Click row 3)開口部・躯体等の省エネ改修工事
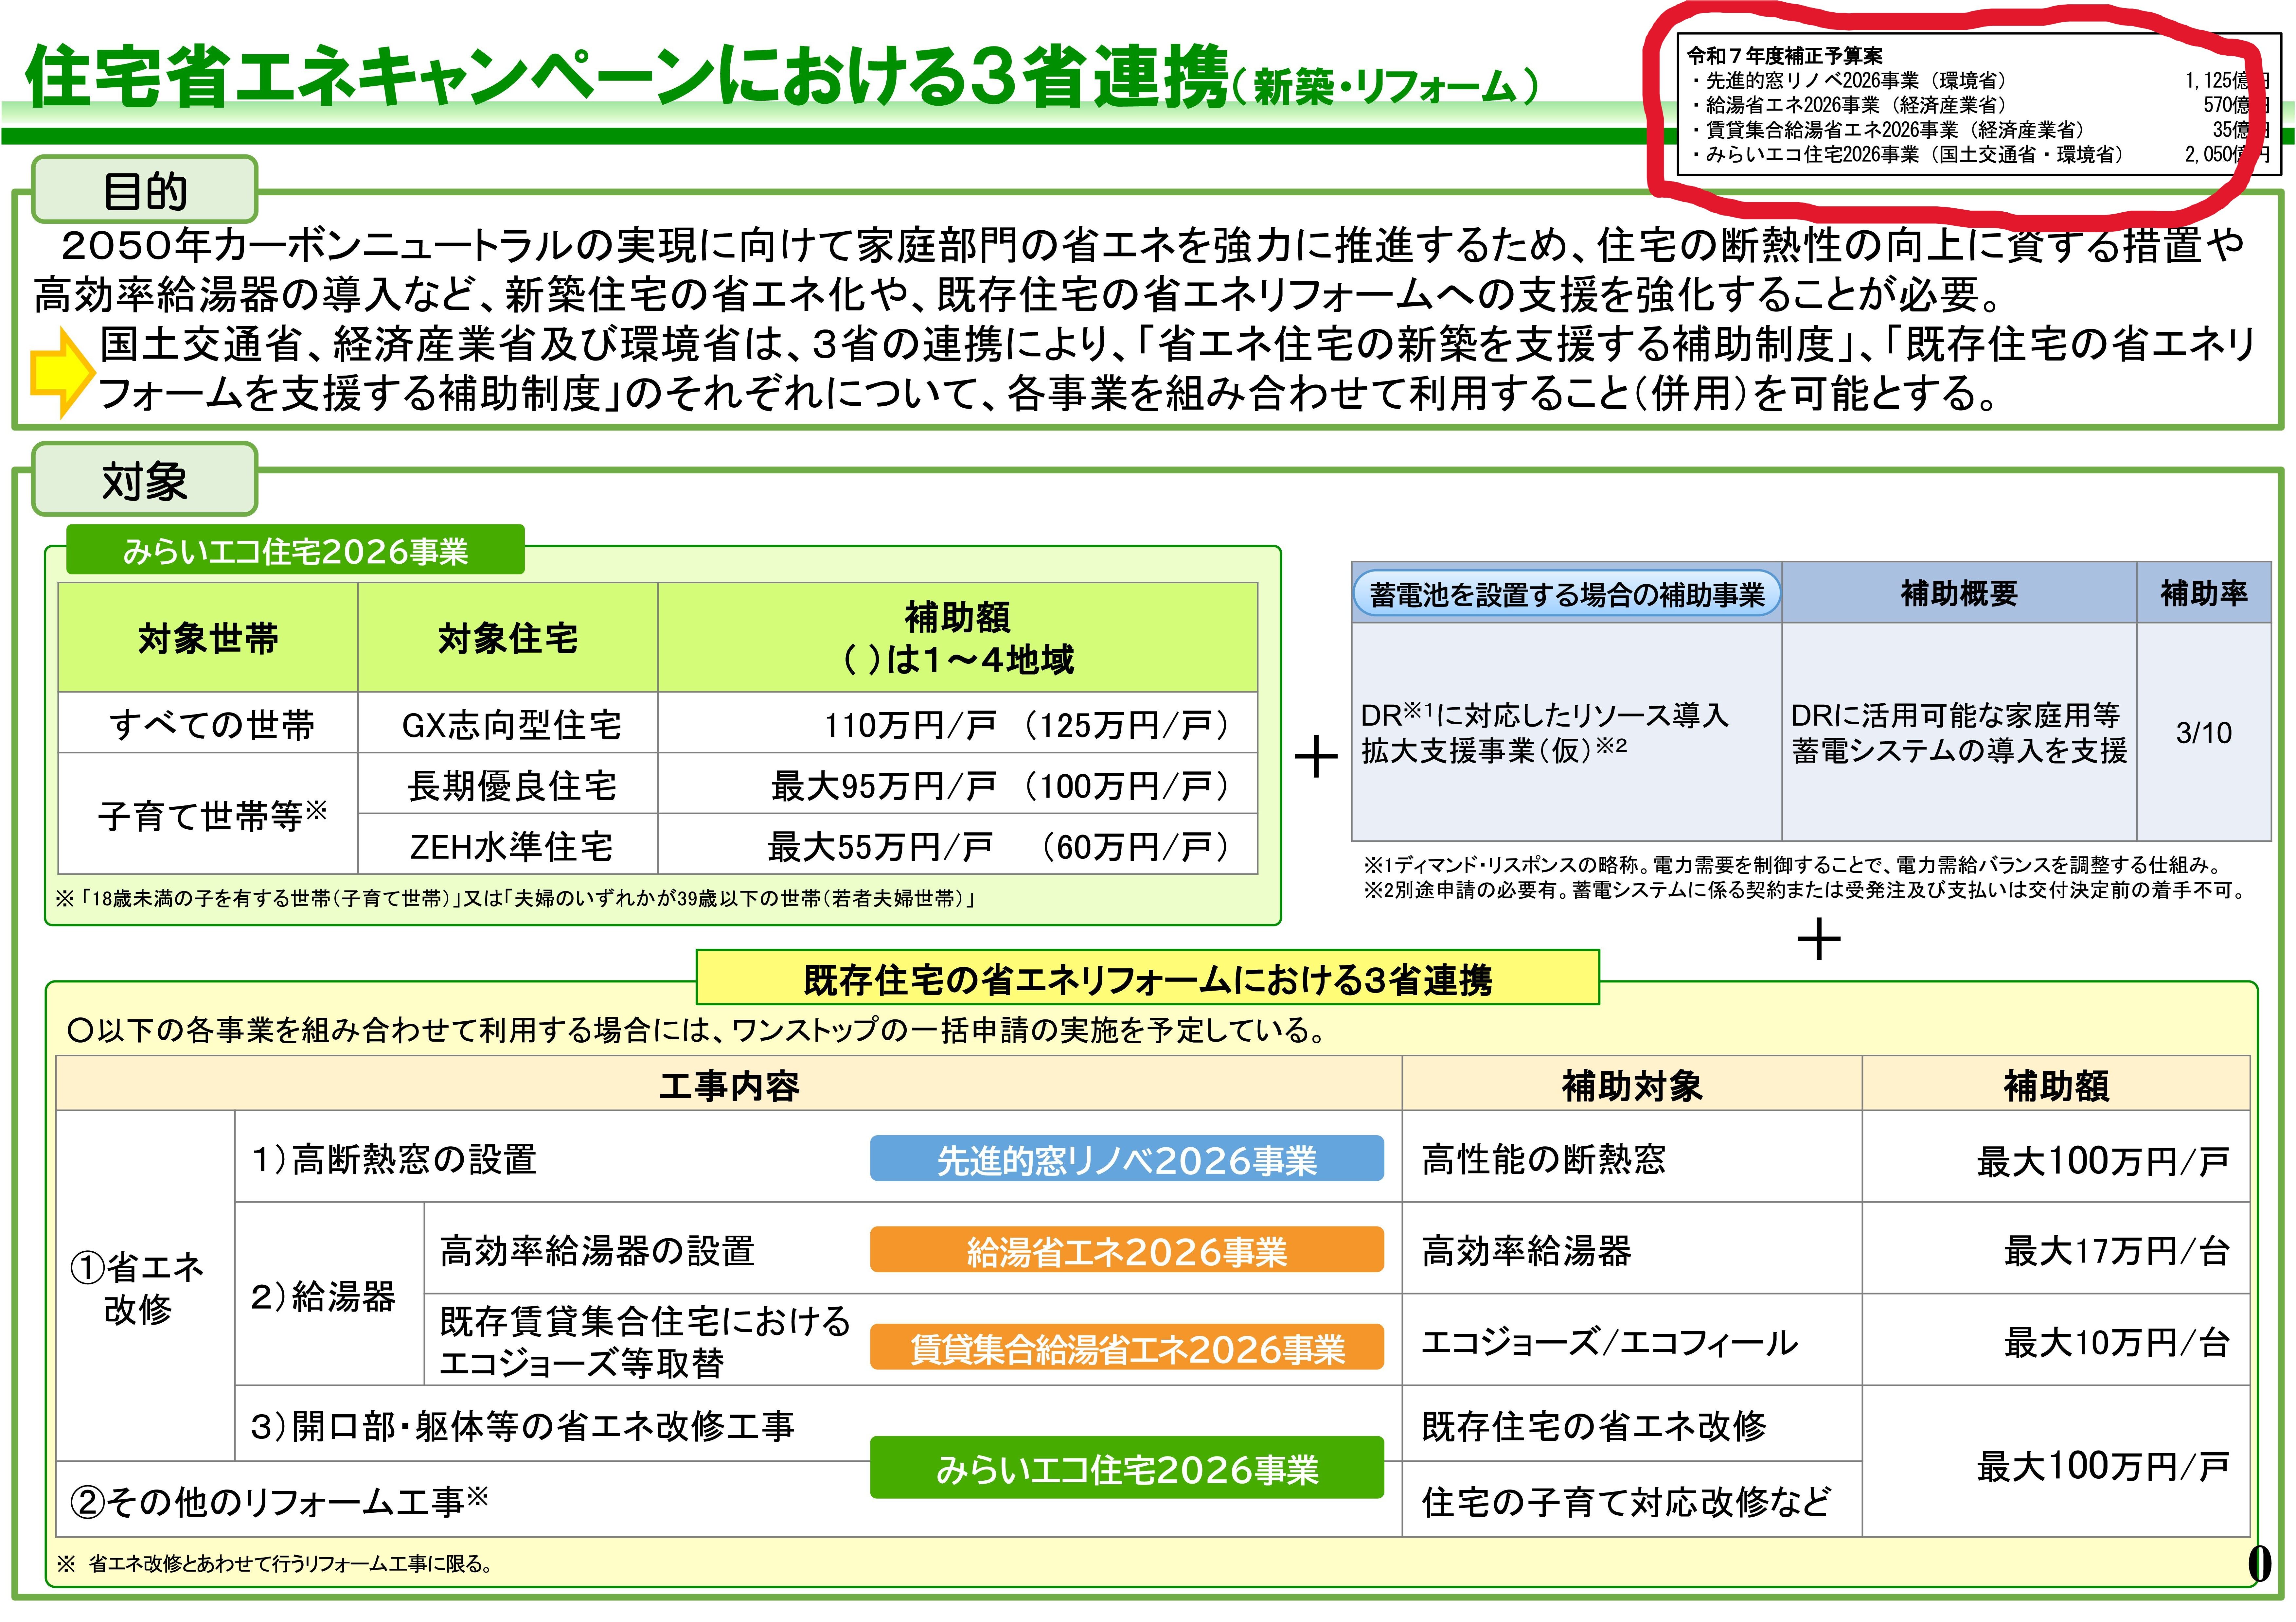The image size is (2296, 1622). 522,1425
